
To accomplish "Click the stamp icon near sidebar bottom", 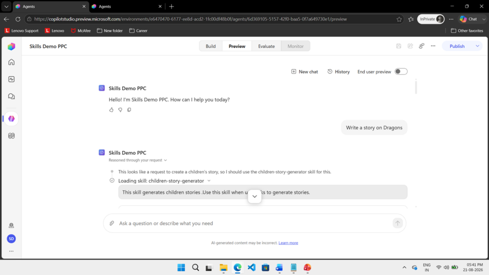I will [11, 225].
